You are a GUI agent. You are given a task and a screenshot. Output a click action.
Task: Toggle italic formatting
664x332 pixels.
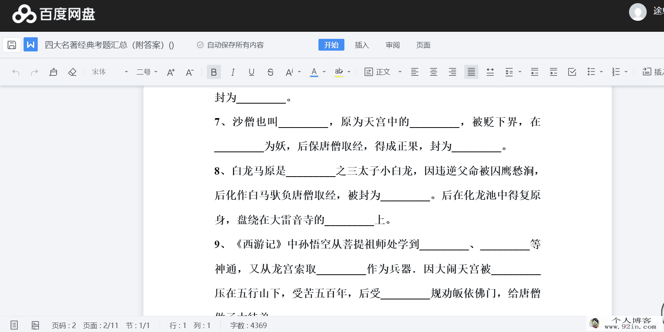[x=233, y=72]
